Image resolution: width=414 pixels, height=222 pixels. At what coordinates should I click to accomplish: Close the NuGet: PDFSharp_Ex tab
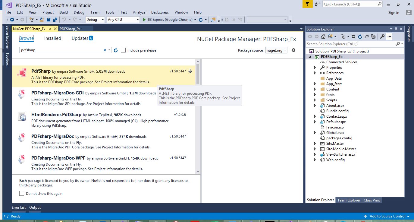pos(55,29)
